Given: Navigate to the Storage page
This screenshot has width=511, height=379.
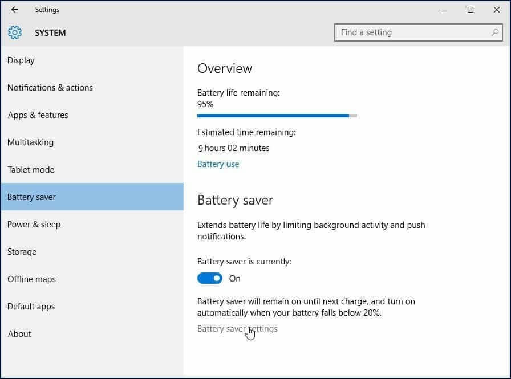Looking at the screenshot, I should tap(22, 252).
